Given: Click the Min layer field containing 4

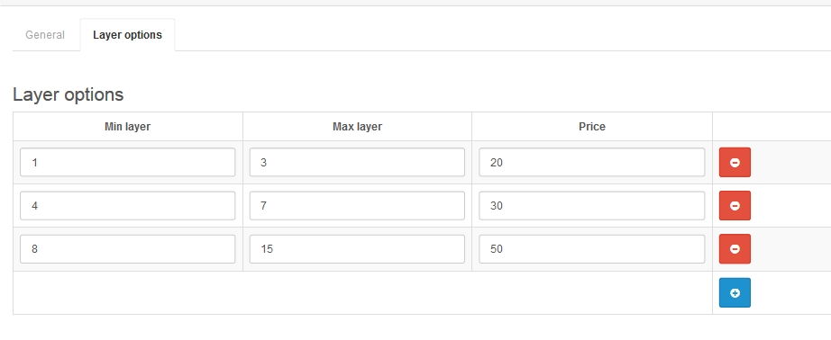Looking at the screenshot, I should [128, 206].
